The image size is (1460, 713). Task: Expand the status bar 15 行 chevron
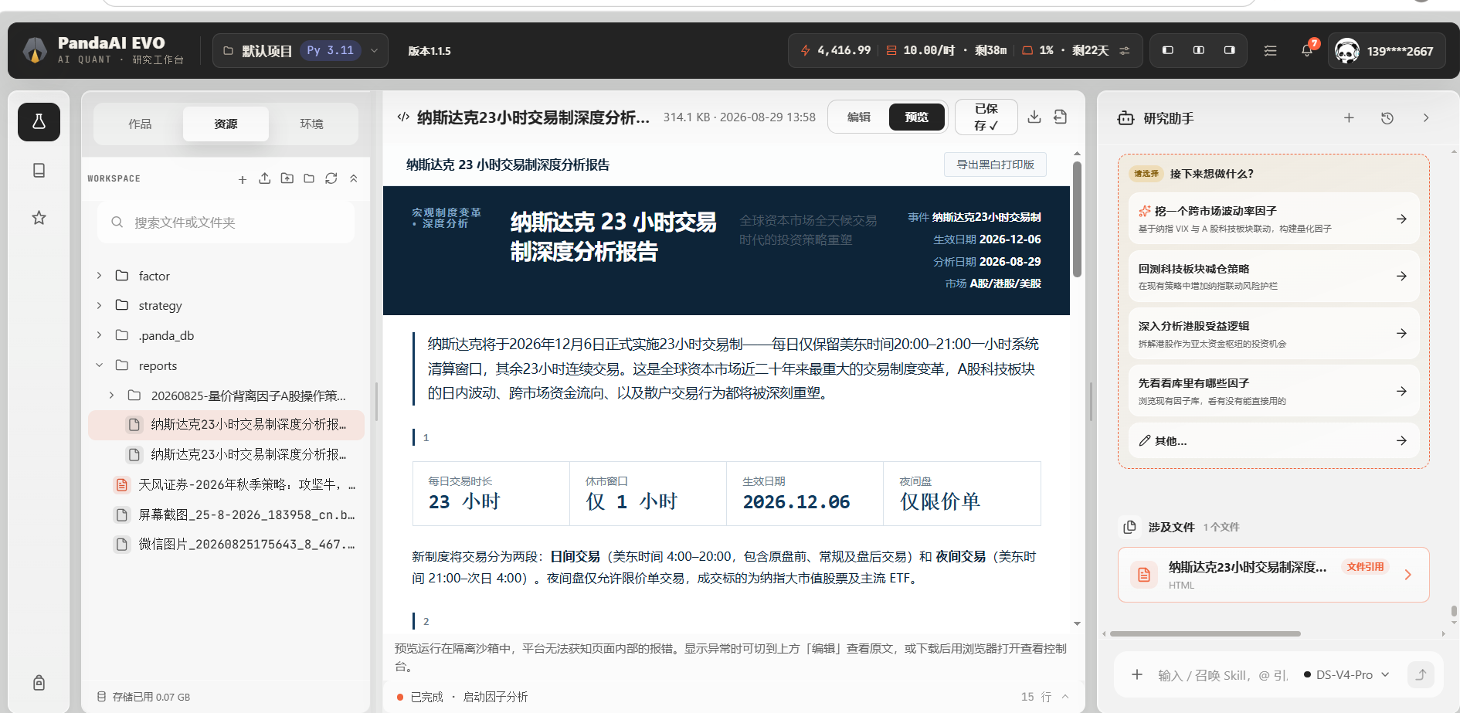pyautogui.click(x=1065, y=697)
